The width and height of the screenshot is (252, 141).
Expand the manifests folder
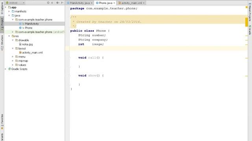(x=9, y=11)
